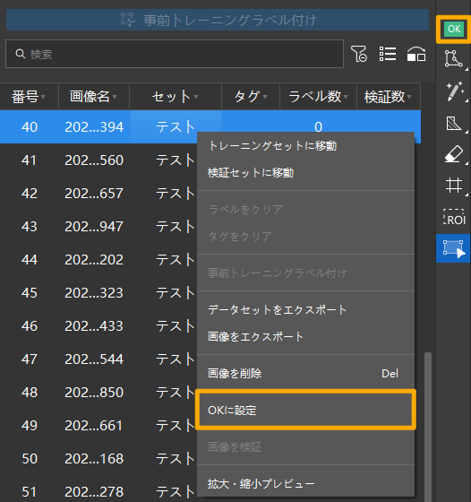The height and width of the screenshot is (502, 471).
Task: Open the 検証数 column dropdown arrow
Action: [x=409, y=97]
